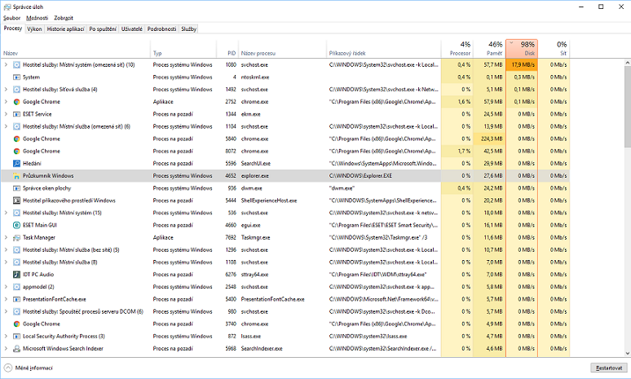Click the PresentationFontCache.exe process icon
Screen dimensions: 631x379
click(16, 299)
